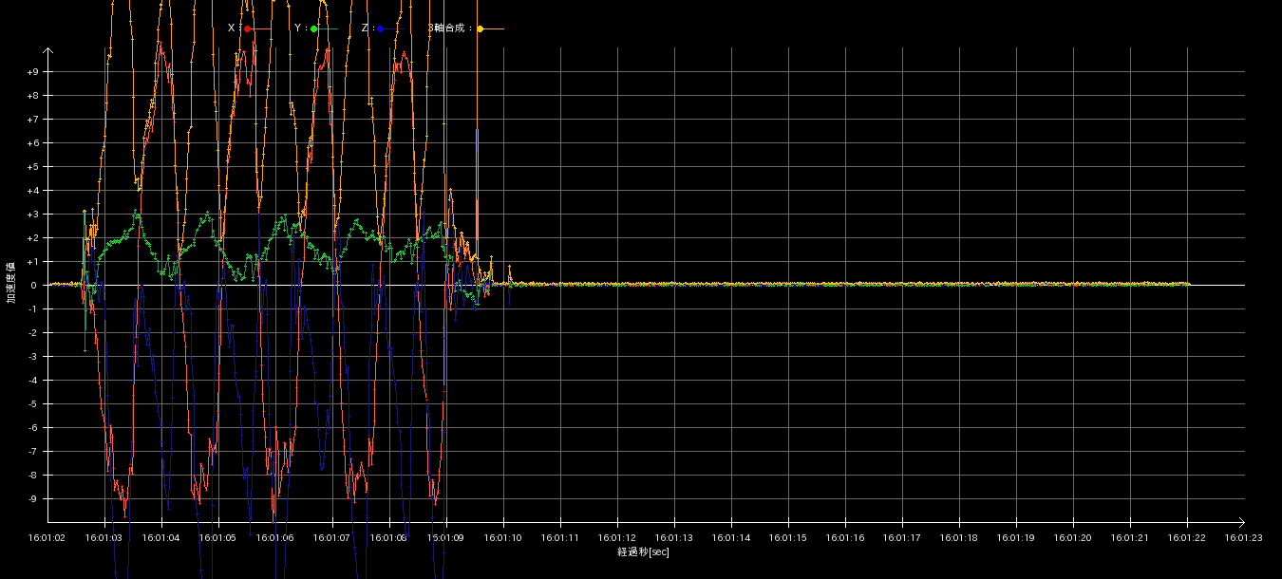The width and height of the screenshot is (1282, 579).
Task: Click the -9 value on the vertical axis
Action: [32, 499]
